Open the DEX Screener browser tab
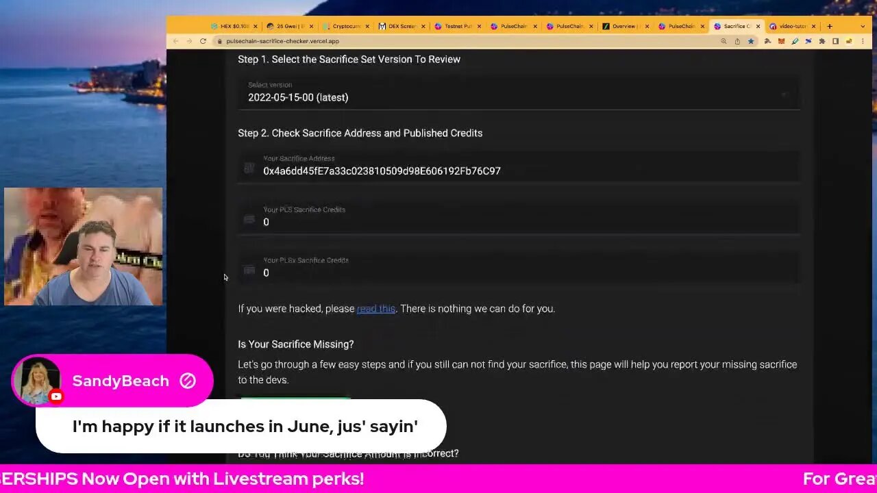Image resolution: width=877 pixels, height=493 pixels. pos(402,26)
